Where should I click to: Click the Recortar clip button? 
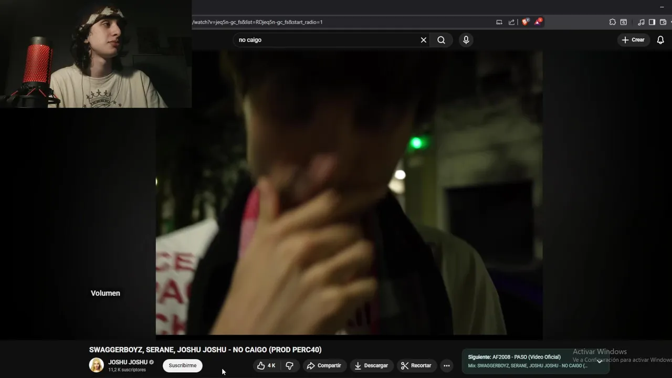[416, 365]
